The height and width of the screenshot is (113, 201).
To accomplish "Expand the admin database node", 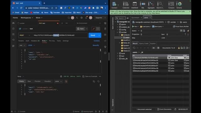I will pyautogui.click(x=117, y=24).
